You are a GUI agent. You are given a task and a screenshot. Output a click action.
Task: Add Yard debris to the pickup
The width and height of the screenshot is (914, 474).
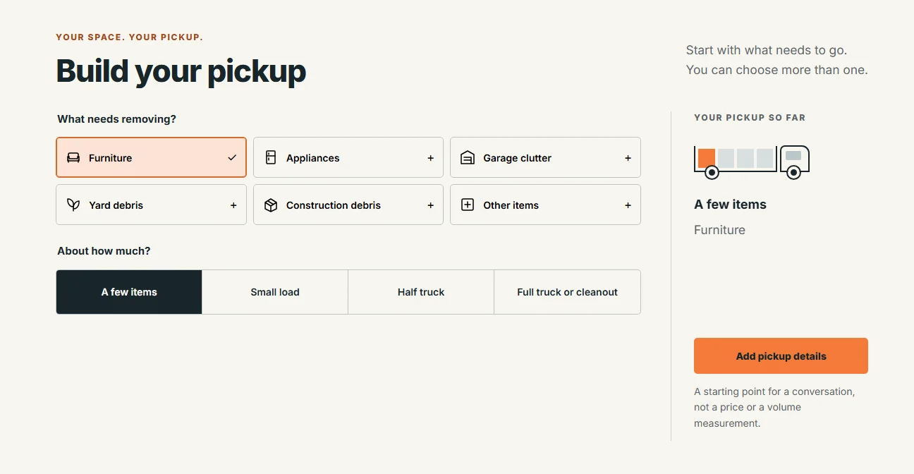151,205
